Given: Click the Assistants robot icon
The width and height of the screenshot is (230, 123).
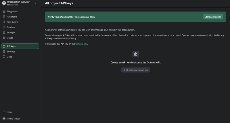Looking at the screenshot, I should pyautogui.click(x=4, y=17).
